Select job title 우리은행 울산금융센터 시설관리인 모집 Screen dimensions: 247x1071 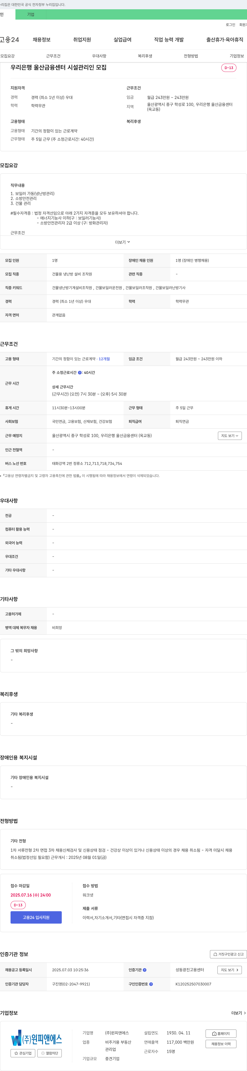point(58,67)
